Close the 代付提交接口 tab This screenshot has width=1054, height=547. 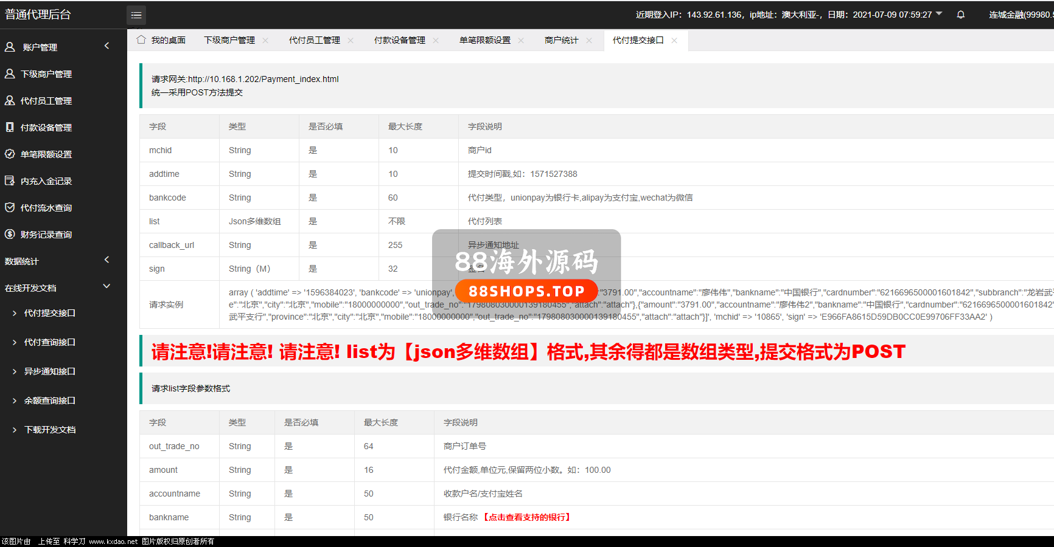674,41
